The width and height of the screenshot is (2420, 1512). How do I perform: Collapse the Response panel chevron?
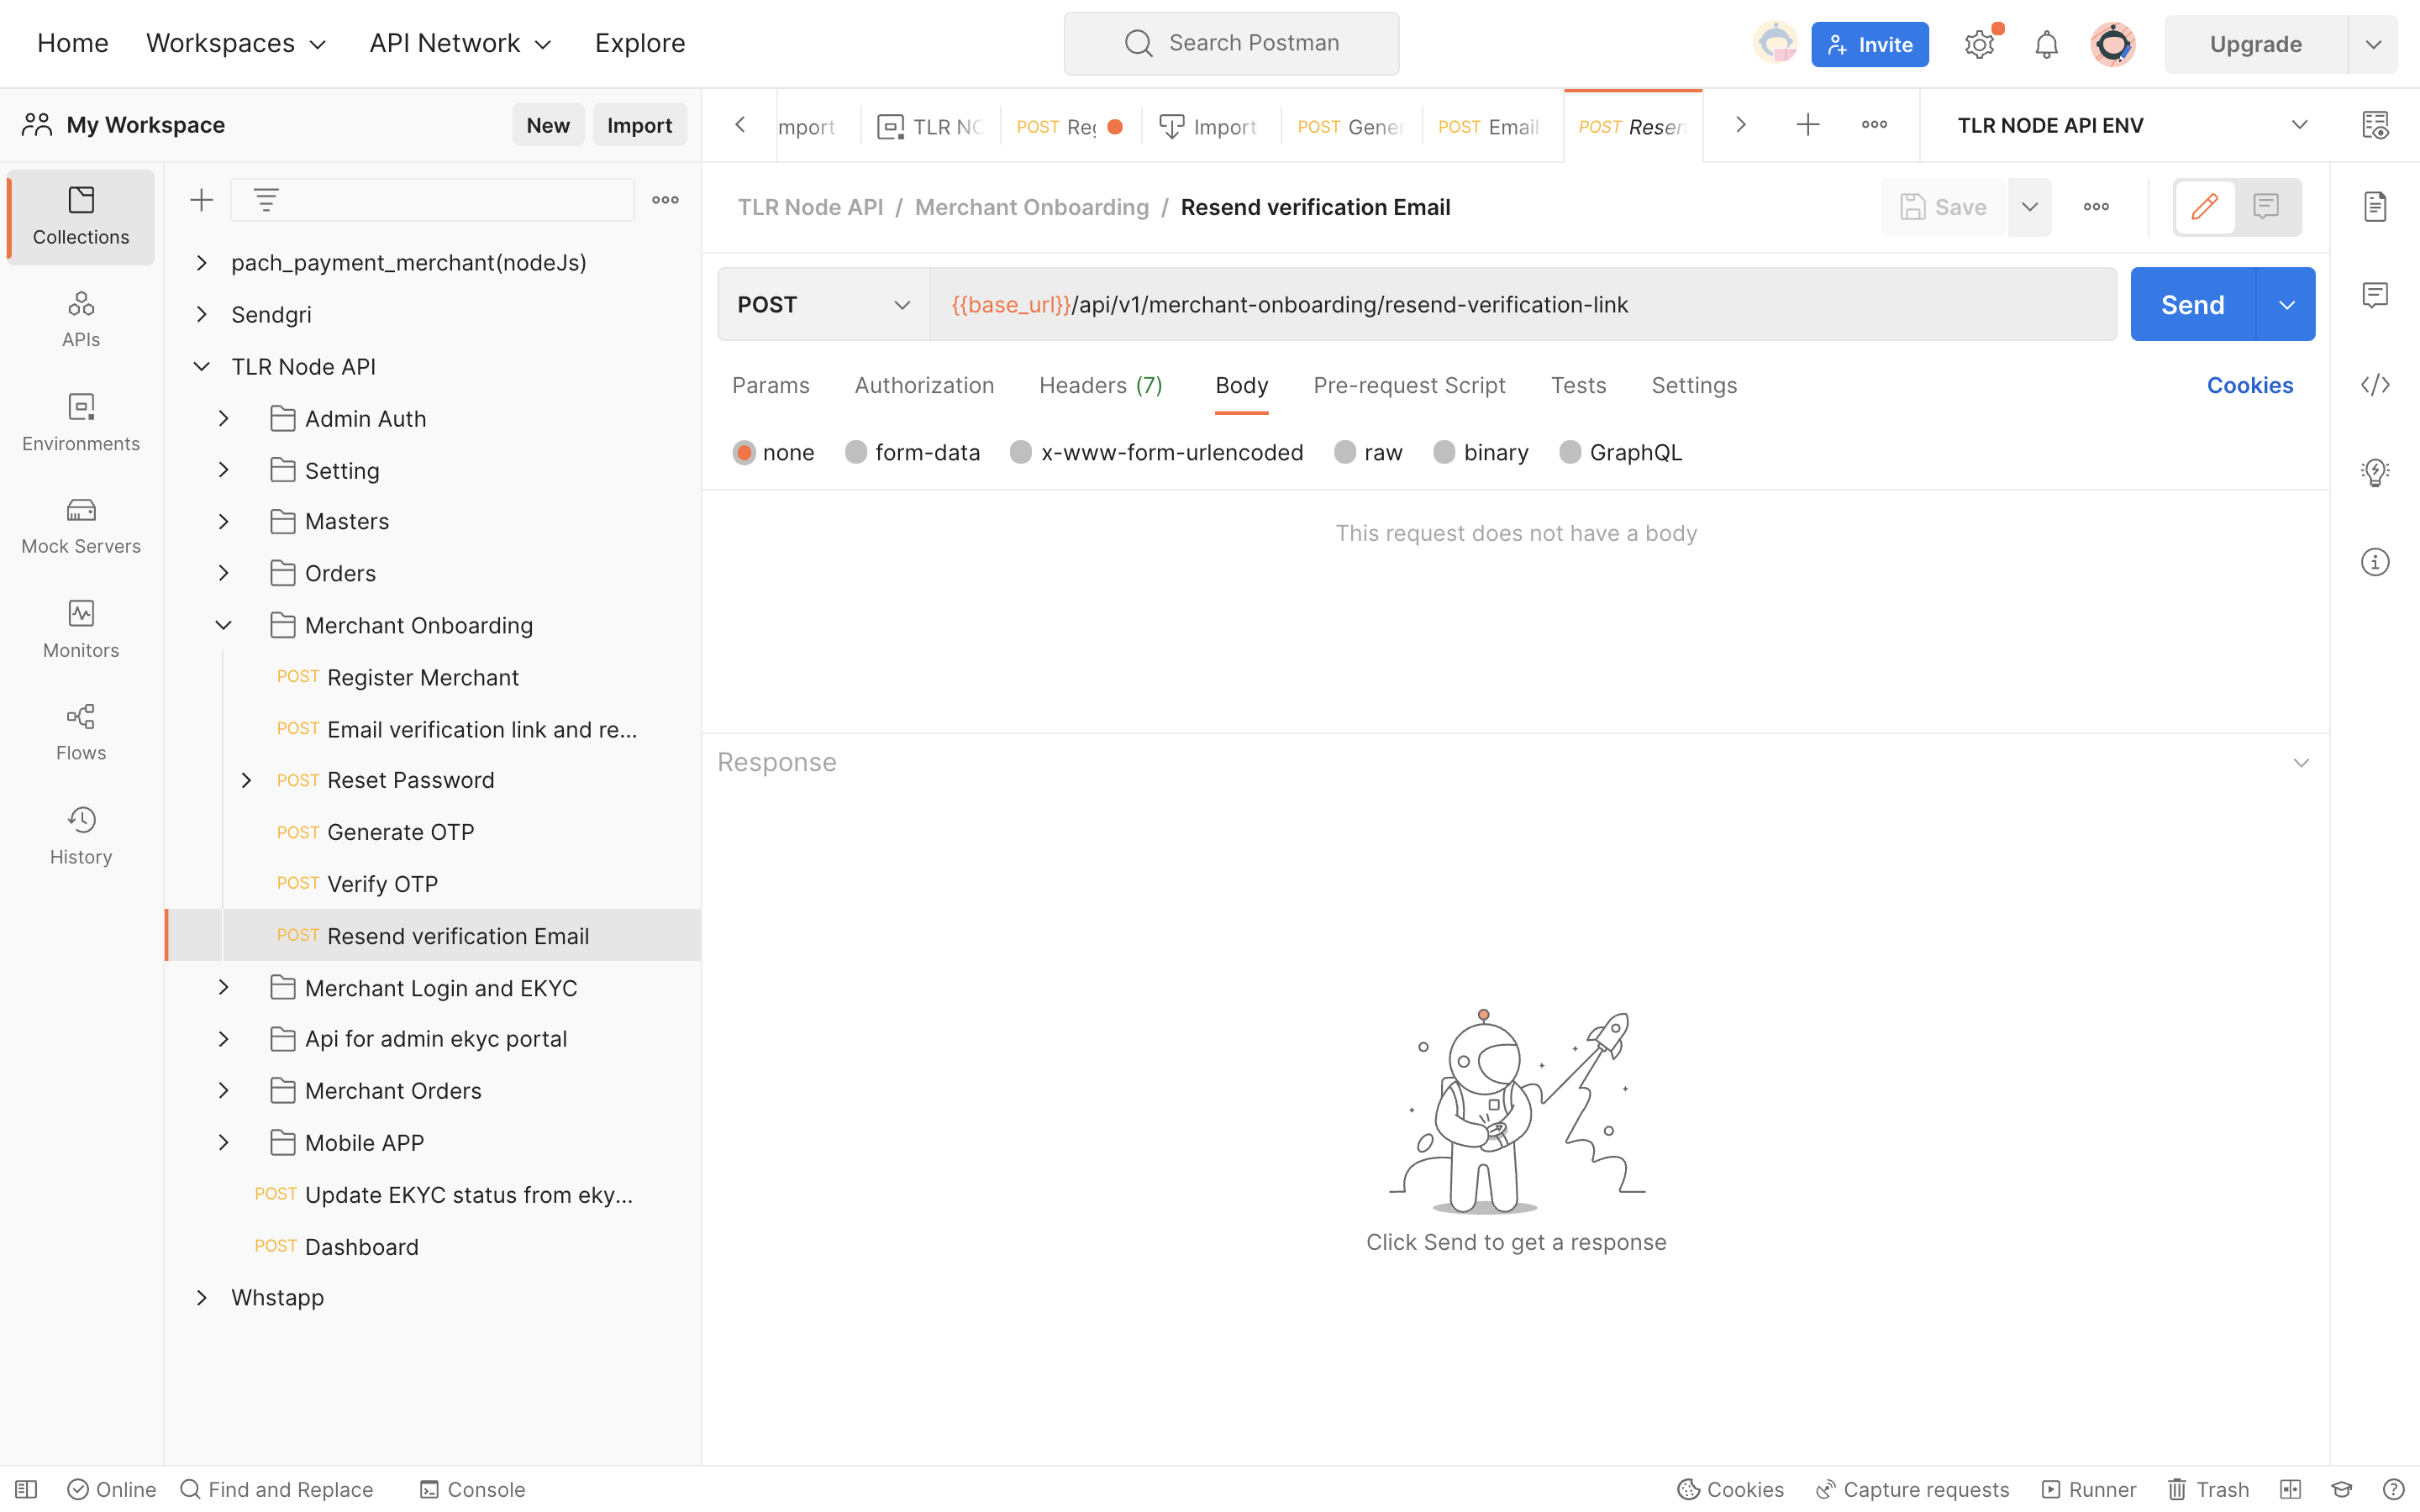[2301, 762]
